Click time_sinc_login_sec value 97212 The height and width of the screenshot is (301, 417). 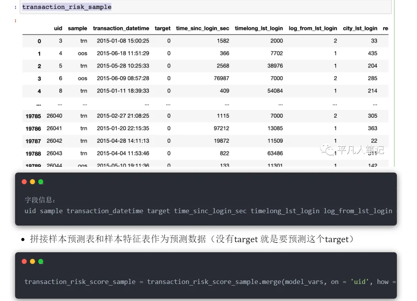pos(221,128)
